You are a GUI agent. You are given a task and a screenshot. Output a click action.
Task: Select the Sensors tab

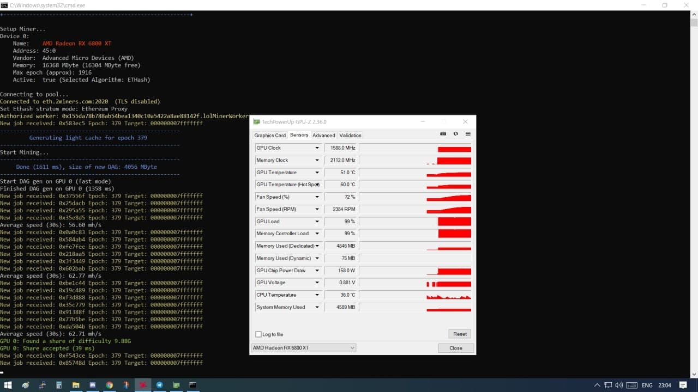[x=299, y=135]
